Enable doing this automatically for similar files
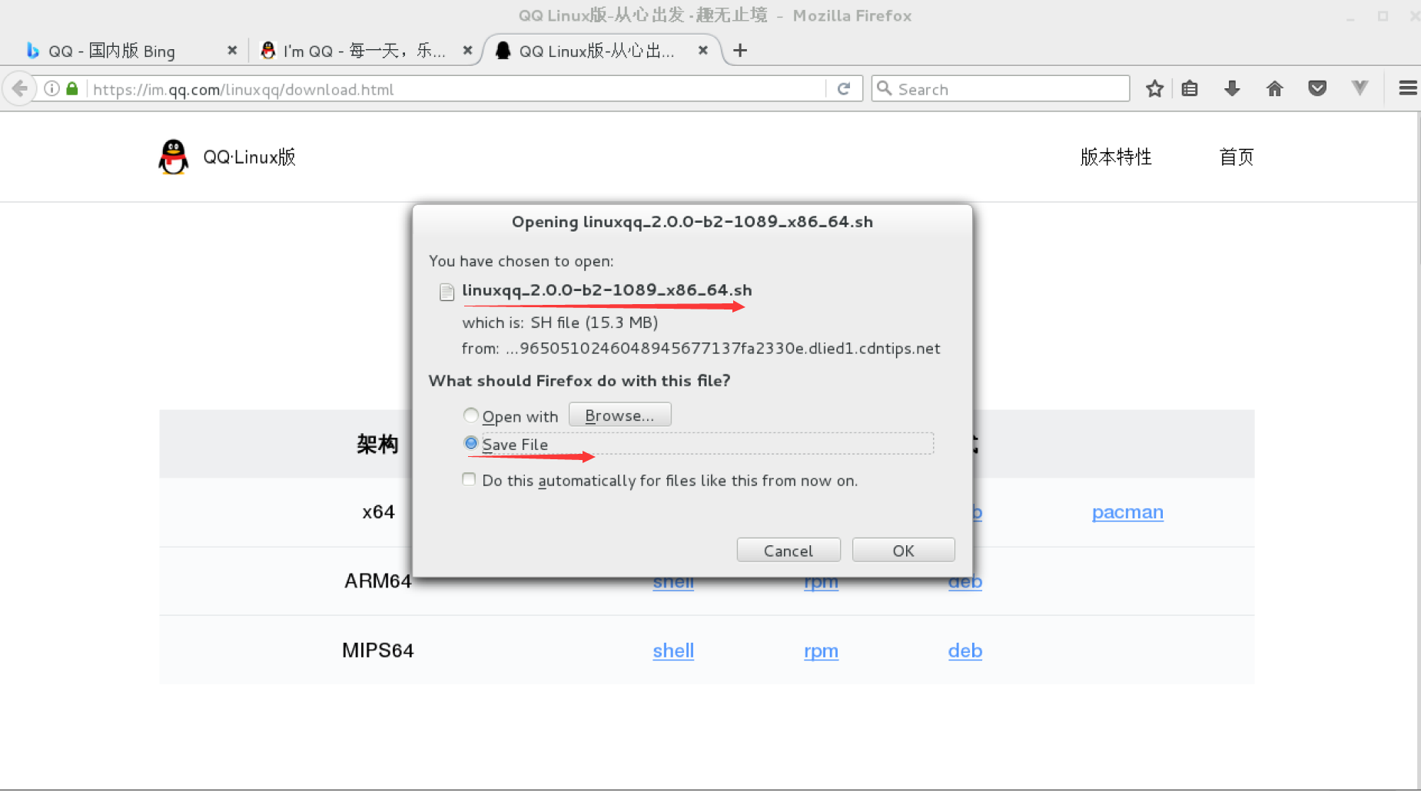1421x791 pixels. coord(469,478)
